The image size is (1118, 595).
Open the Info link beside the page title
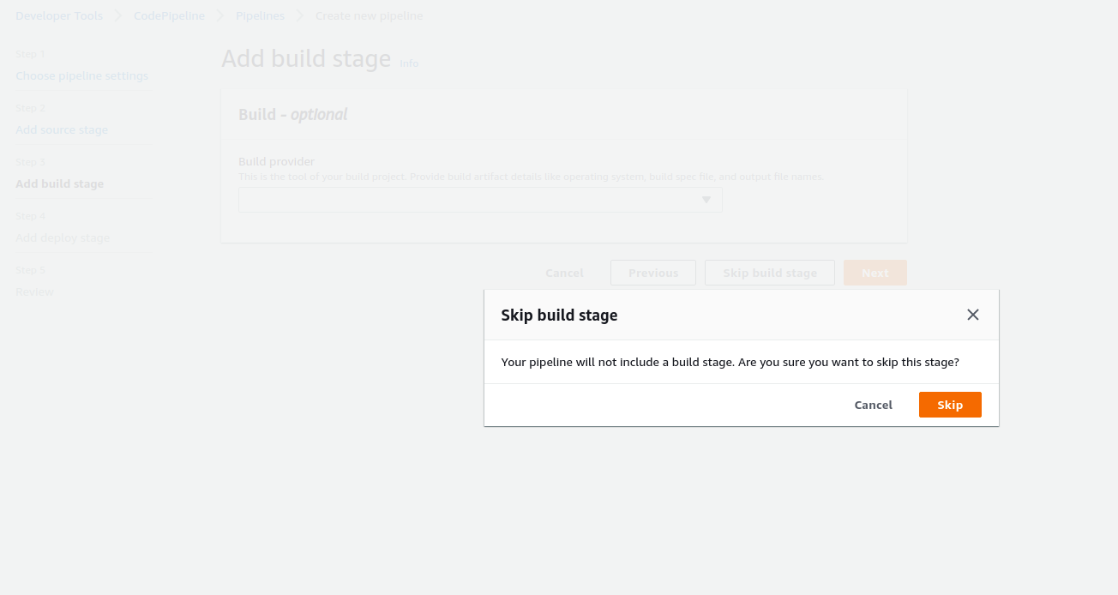(409, 63)
